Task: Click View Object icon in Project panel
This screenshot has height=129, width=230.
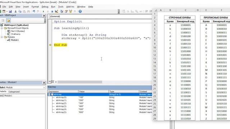Action: tap(3, 20)
